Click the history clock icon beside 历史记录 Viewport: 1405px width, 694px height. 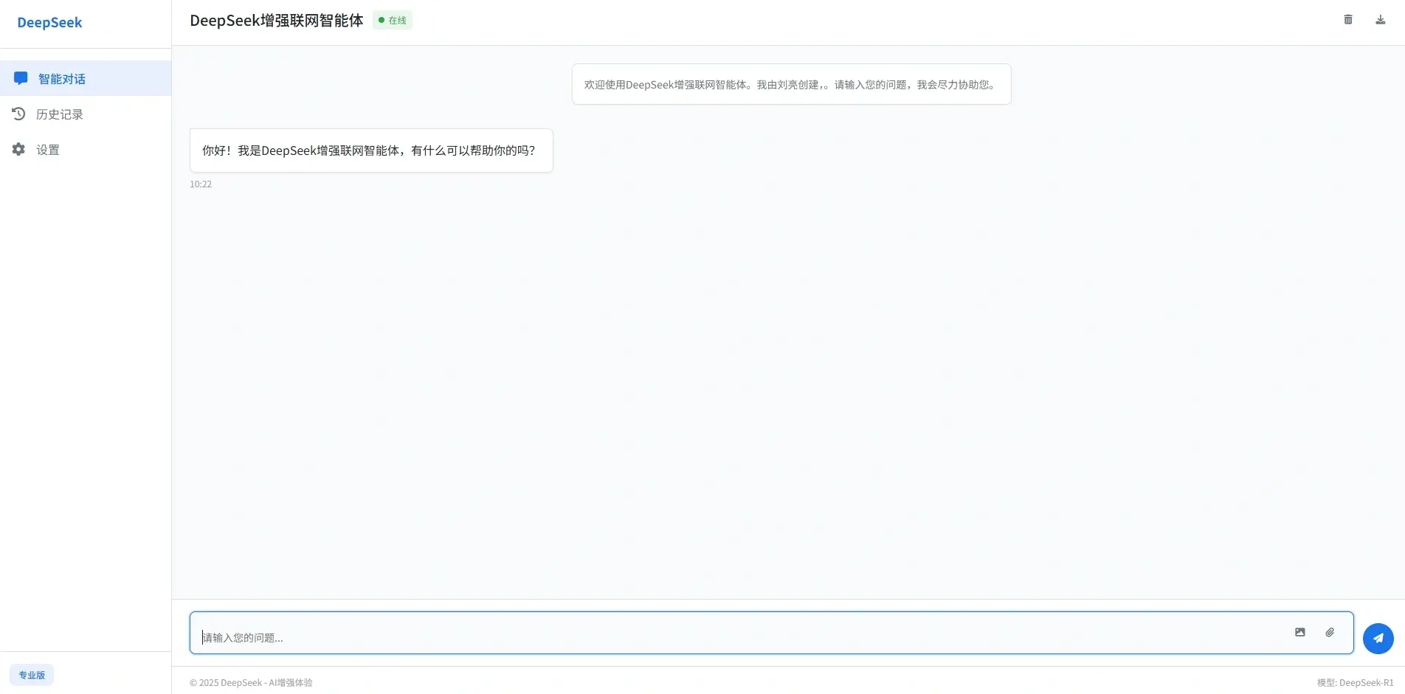(18, 114)
